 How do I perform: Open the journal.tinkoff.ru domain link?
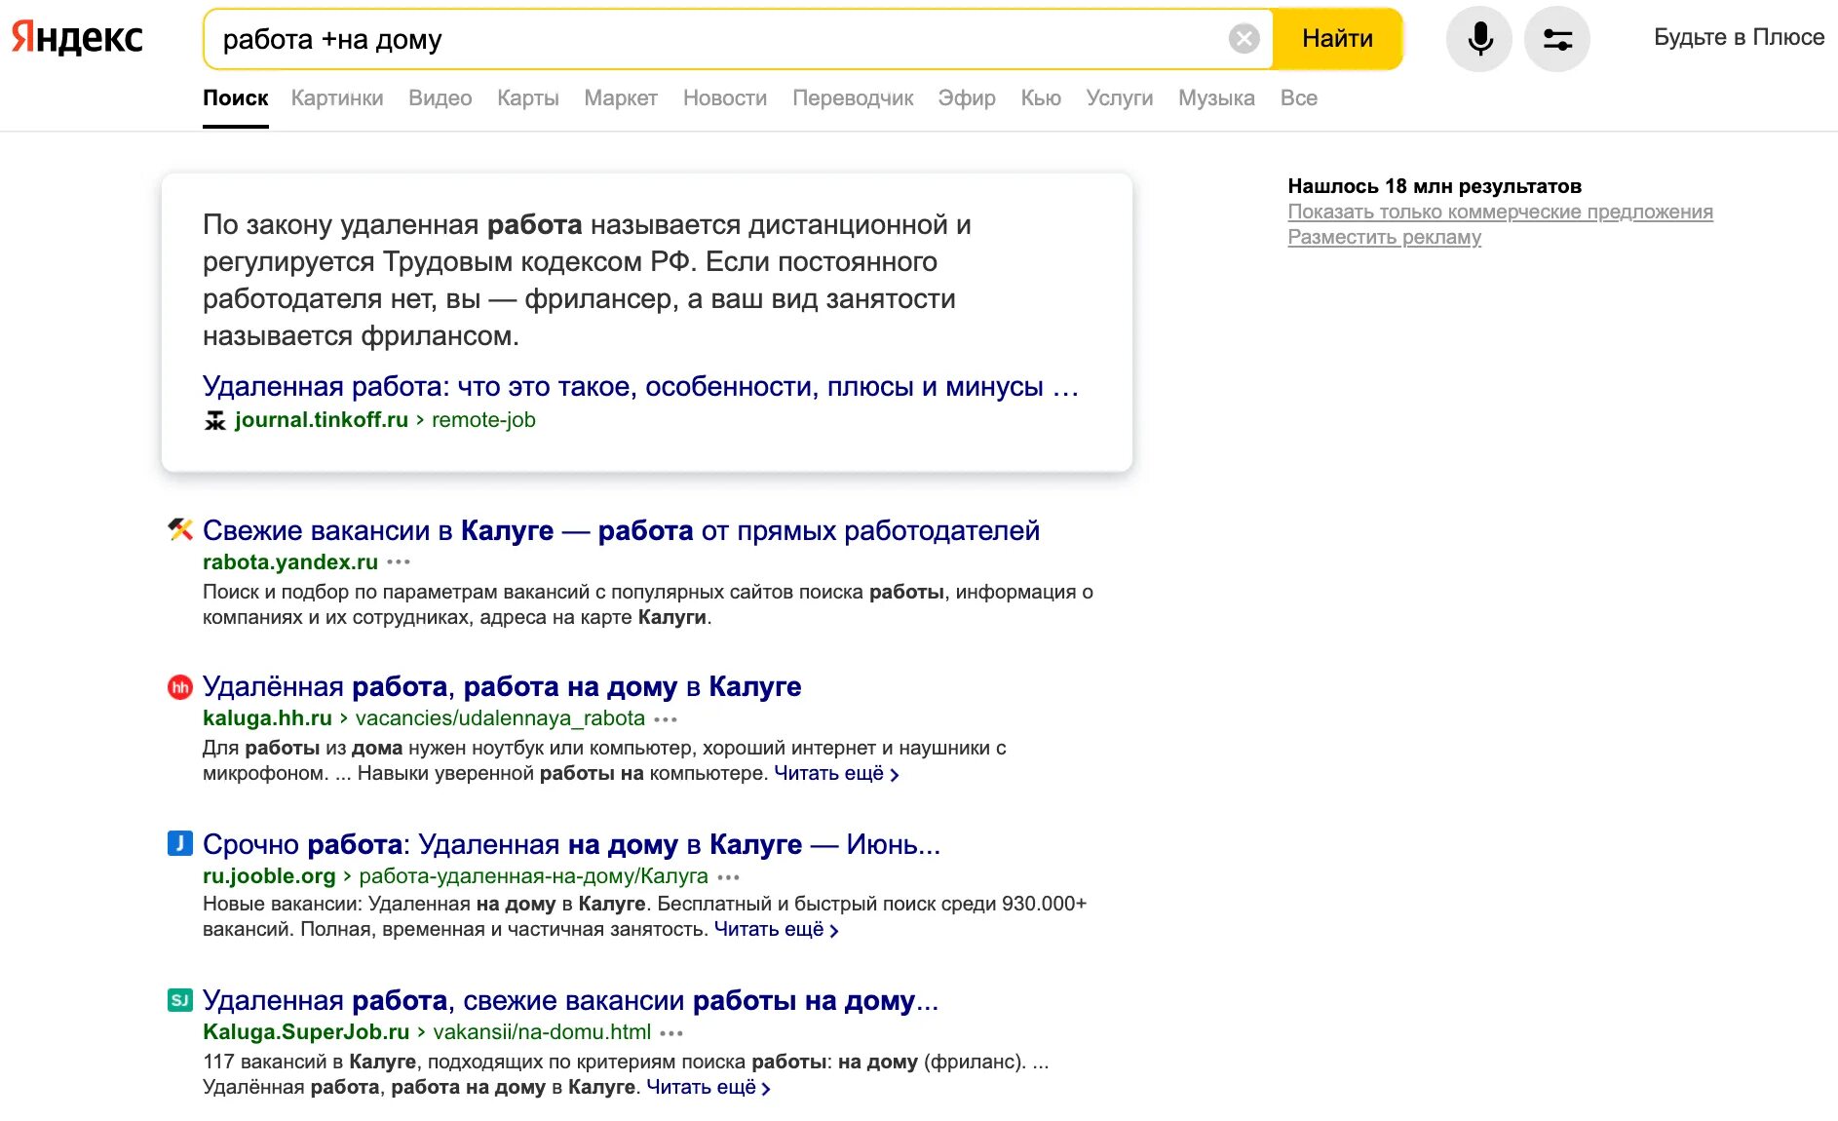[322, 419]
